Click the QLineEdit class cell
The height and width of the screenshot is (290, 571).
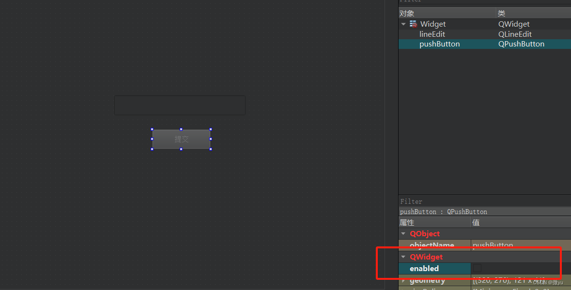point(515,34)
